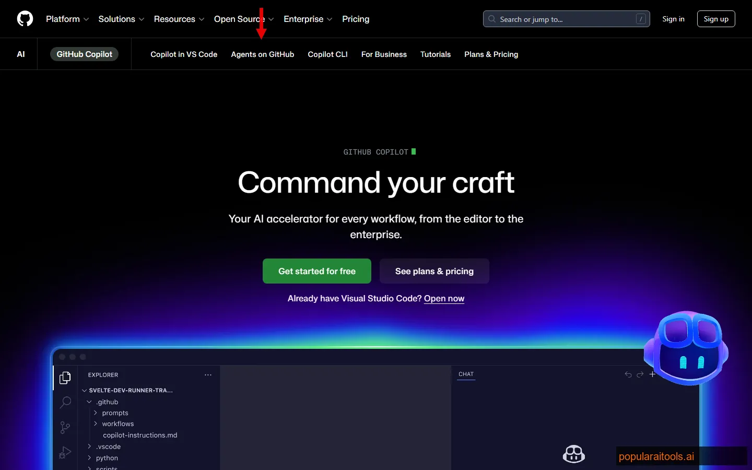Click the Get started for free button
752x470 pixels.
tap(316, 271)
